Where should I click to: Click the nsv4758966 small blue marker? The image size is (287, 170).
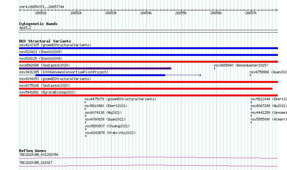click(250, 75)
